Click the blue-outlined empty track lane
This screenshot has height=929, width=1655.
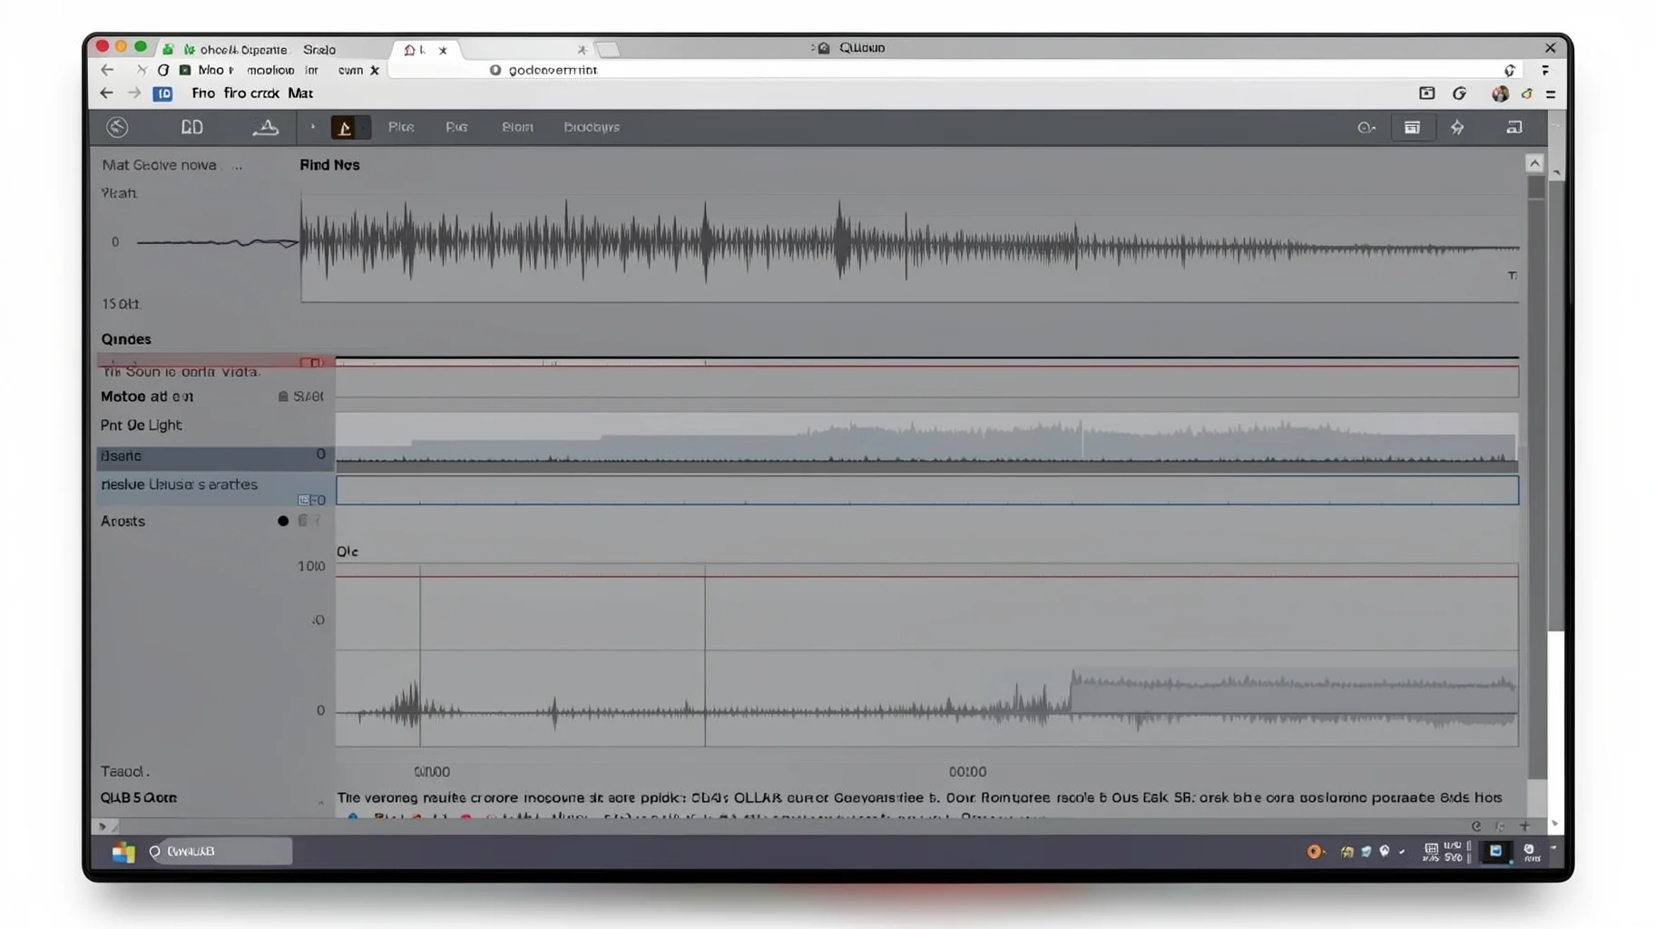point(926,490)
